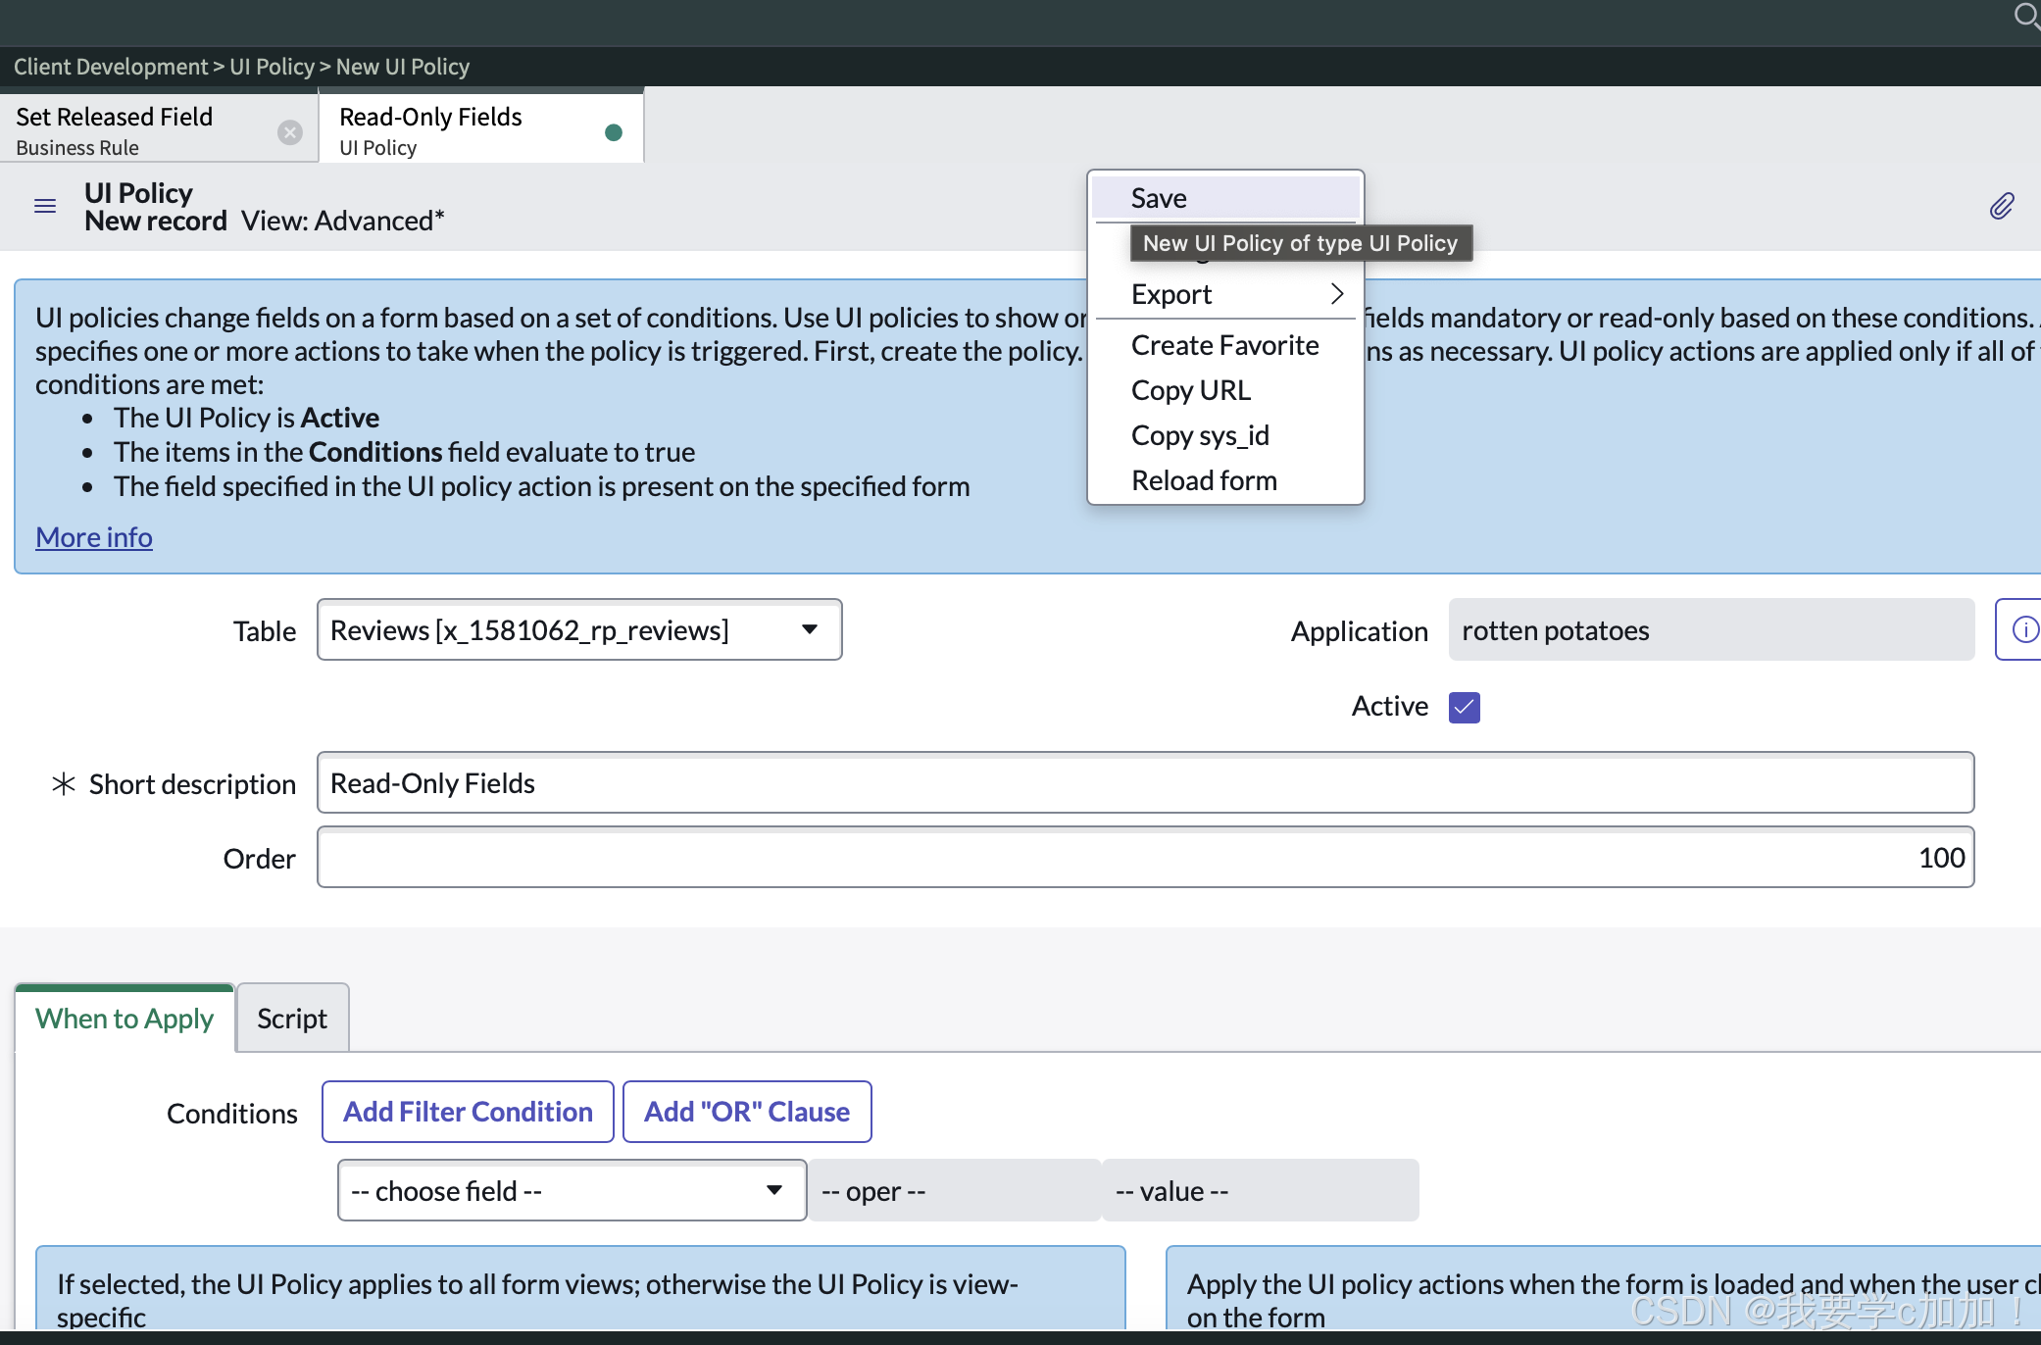Image resolution: width=2041 pixels, height=1345 pixels.
Task: Click the green unsaved dot on tab
Action: (x=614, y=132)
